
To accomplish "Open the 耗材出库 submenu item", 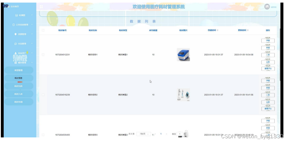I will (x=18, y=86).
